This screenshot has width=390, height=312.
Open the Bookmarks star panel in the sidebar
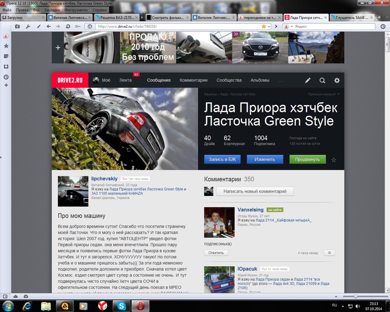[6, 46]
